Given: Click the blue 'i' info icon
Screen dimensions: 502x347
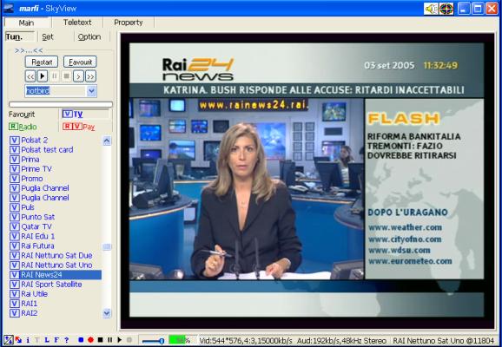Looking at the screenshot, I should coord(28,340).
